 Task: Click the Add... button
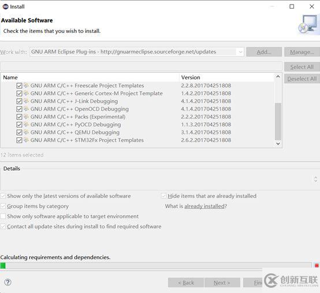264,52
